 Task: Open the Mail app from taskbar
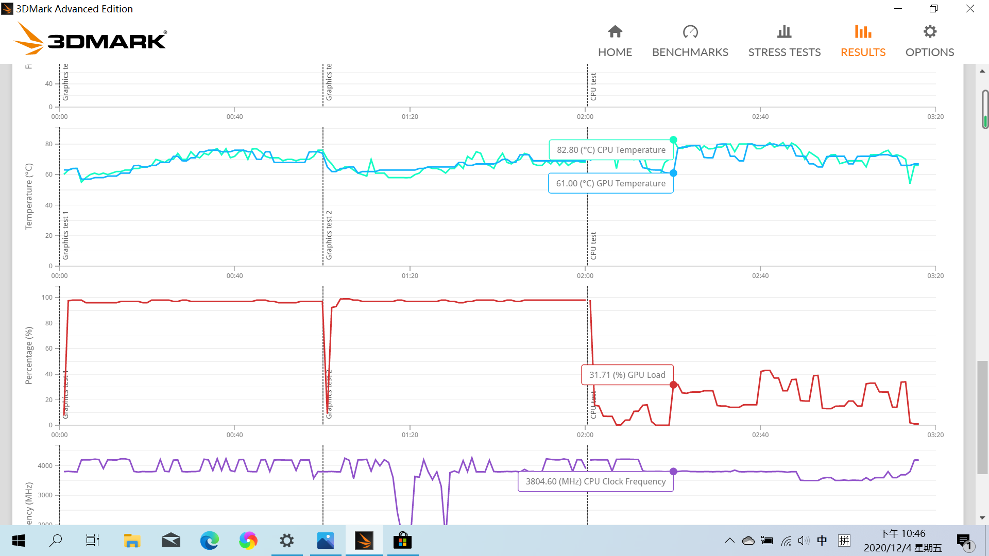click(171, 541)
